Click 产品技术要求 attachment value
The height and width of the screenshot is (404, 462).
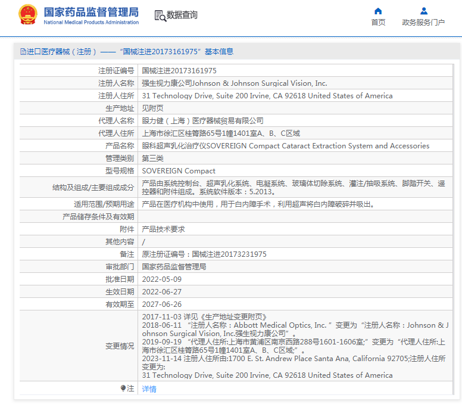coord(164,229)
